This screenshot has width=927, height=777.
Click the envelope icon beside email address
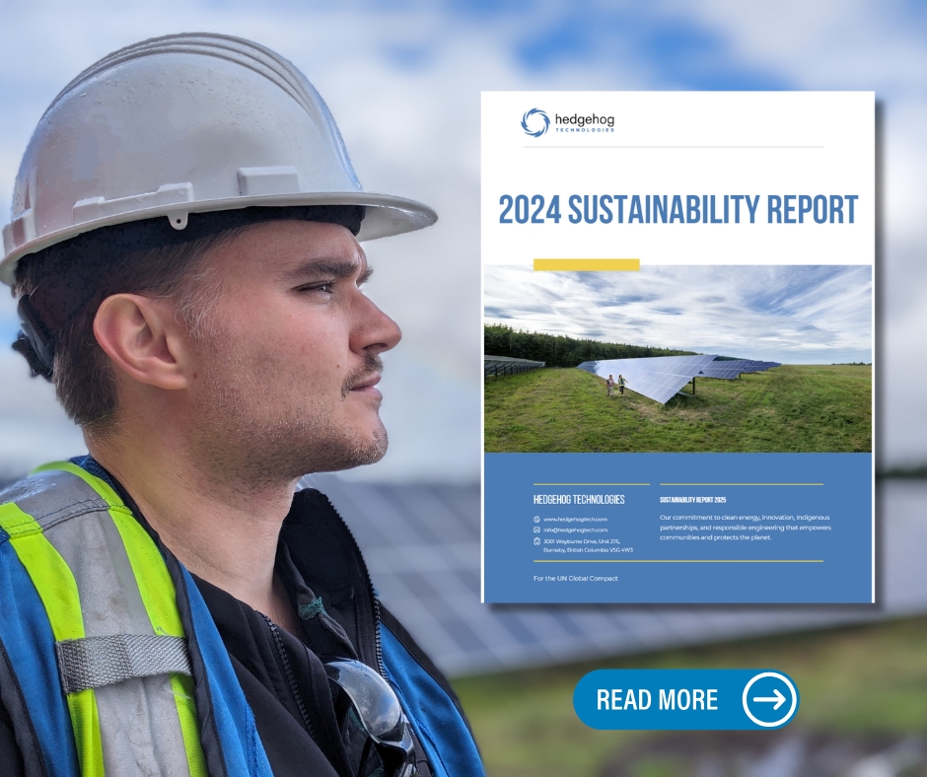pos(536,530)
